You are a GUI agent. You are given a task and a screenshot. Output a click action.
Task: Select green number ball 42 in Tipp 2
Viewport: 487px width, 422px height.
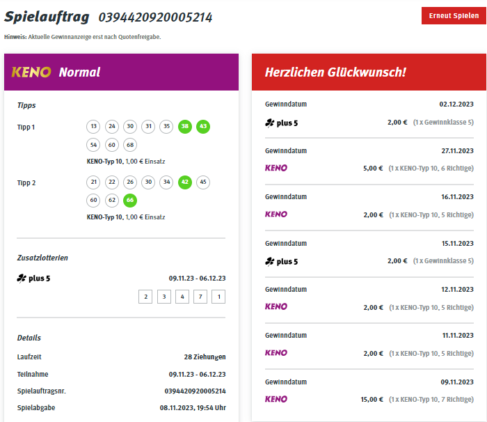(x=185, y=182)
